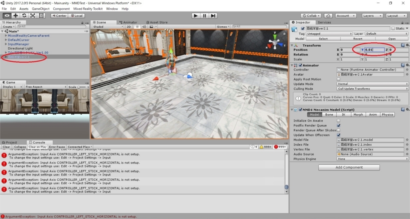Open the Shaded draw mode dropdown

point(108,27)
